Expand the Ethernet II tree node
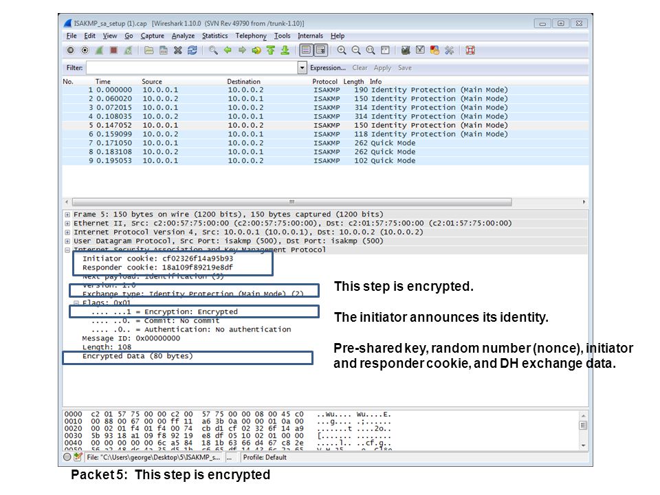 tap(67, 223)
